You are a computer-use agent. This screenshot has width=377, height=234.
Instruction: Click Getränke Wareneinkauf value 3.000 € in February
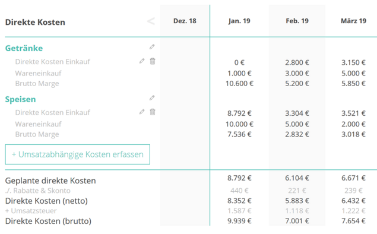pyautogui.click(x=297, y=73)
